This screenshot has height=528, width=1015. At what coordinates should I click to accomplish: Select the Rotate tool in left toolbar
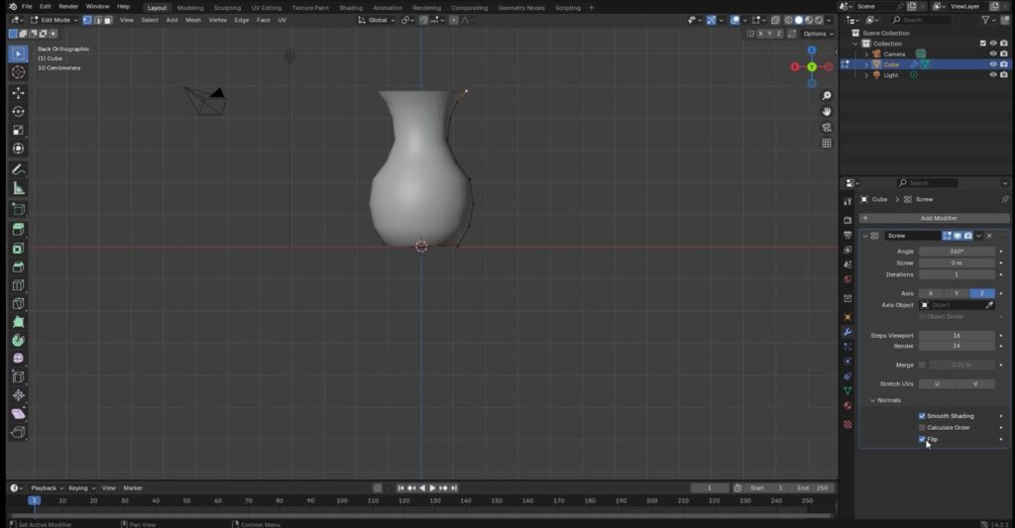[18, 111]
